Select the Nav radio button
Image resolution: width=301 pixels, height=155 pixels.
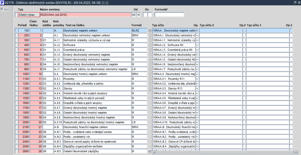2,9
